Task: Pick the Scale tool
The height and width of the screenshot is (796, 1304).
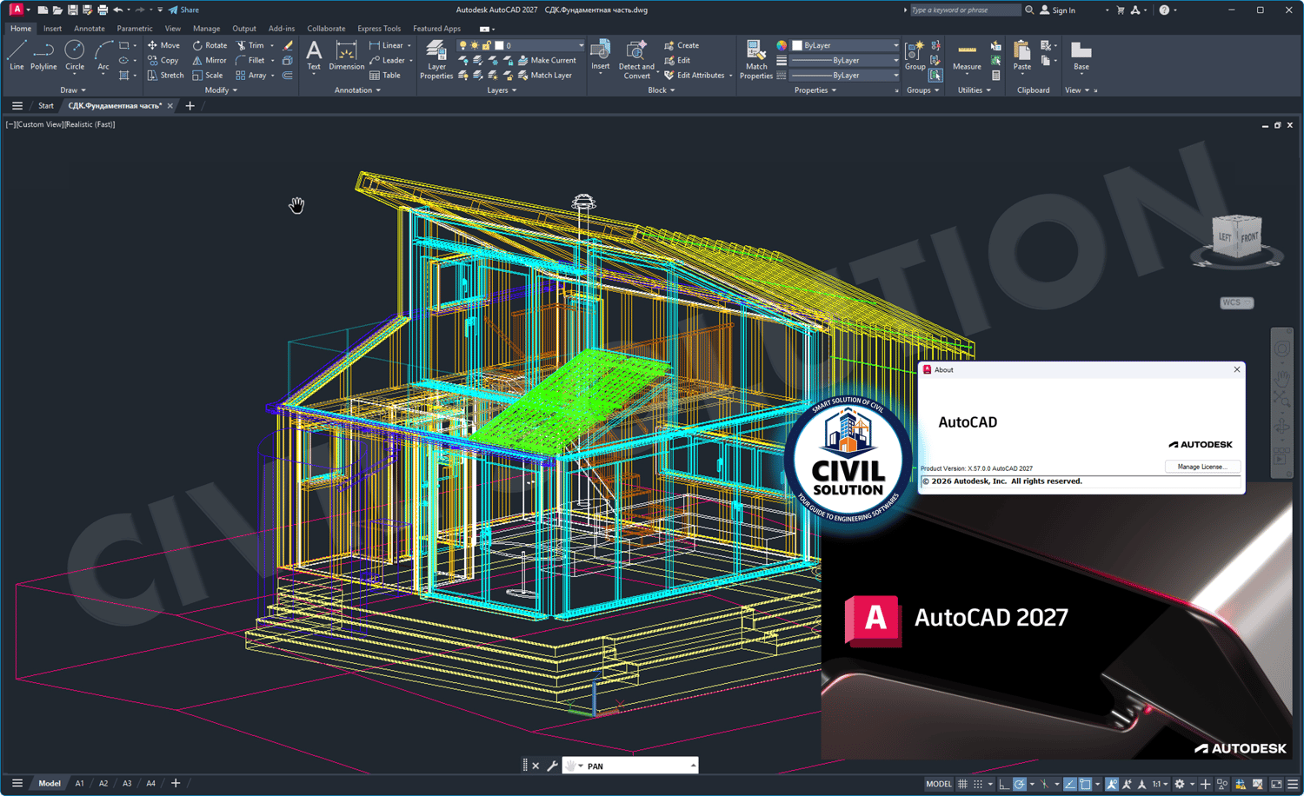Action: tap(208, 75)
